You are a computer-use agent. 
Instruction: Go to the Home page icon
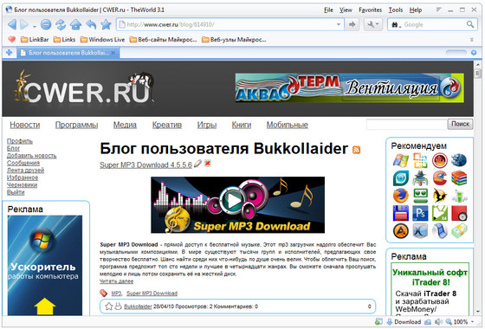[75, 24]
